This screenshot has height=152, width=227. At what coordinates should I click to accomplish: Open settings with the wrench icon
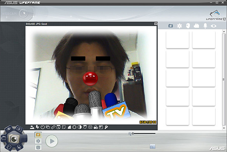pyautogui.click(x=106, y=127)
